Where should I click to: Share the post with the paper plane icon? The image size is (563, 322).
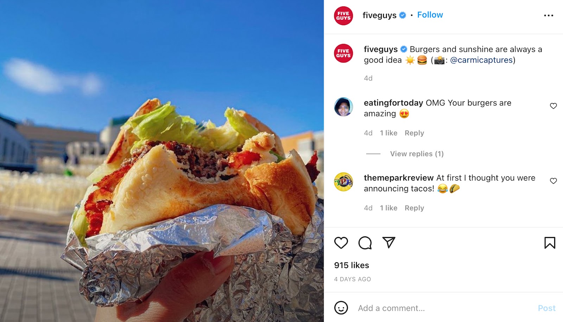(x=389, y=242)
